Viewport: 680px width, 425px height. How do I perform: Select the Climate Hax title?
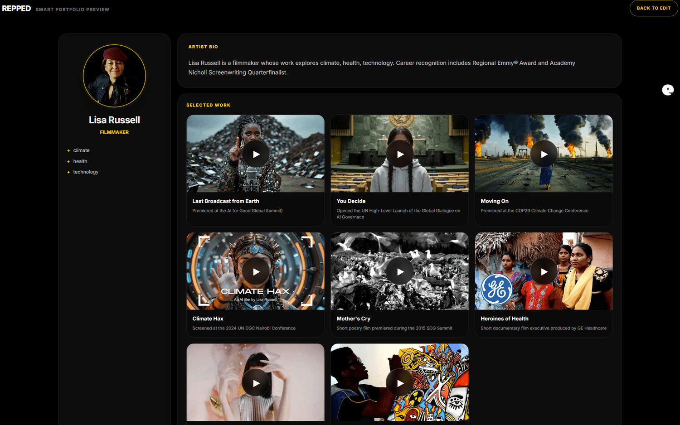[208, 319]
